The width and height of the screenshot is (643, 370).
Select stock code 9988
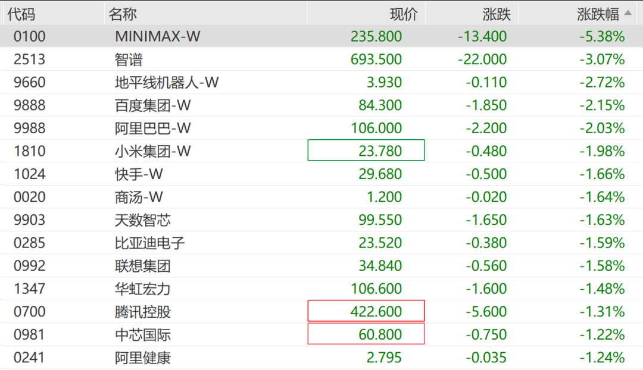pyautogui.click(x=30, y=128)
